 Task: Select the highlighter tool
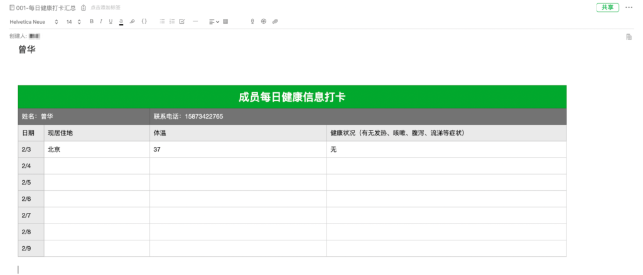coord(132,21)
